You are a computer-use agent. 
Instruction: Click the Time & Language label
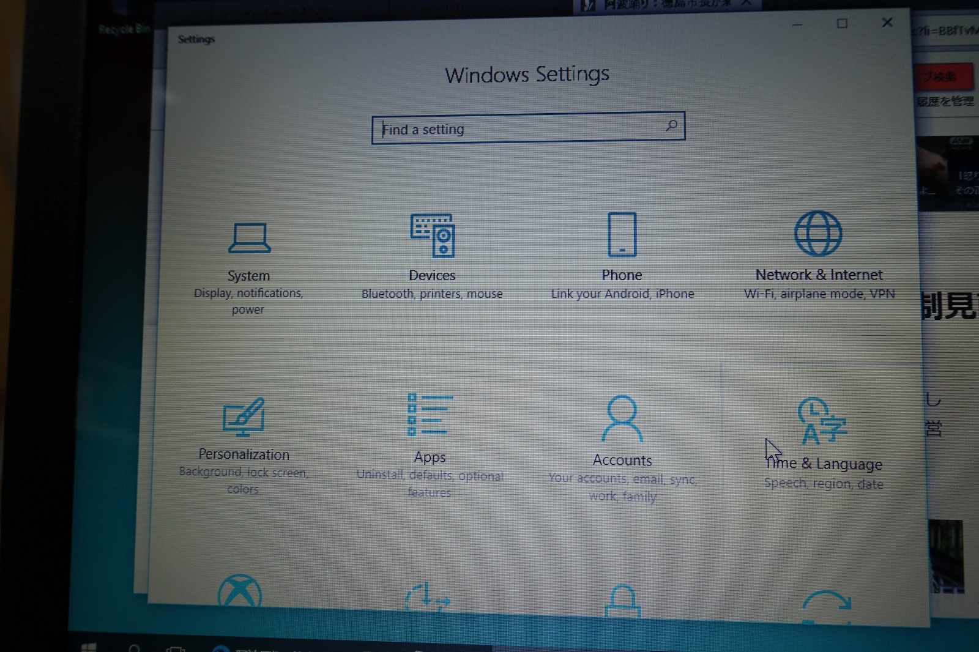[x=824, y=464]
